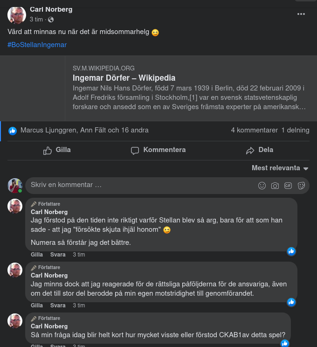Focus the Skriv en kommentar field
The height and width of the screenshot is (347, 317).
click(140, 185)
